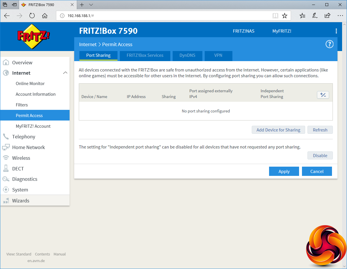Show tab previews chevron
Viewport: 347px width, 269px height.
pos(91,5)
